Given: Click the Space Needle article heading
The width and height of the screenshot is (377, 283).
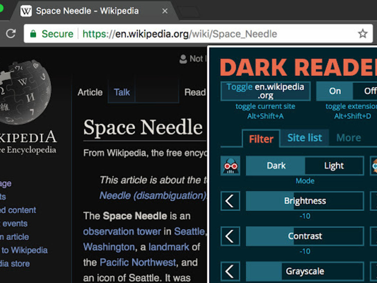Looking at the screenshot, I should (143, 127).
